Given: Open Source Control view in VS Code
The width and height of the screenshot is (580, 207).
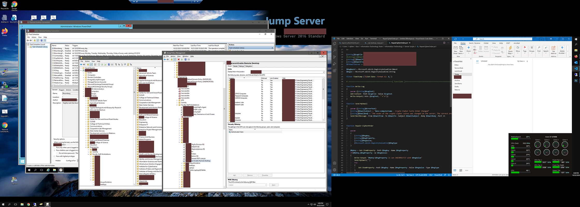Looking at the screenshot, I should click(335, 57).
